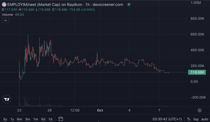Click the TradingView logo badge
The width and height of the screenshot is (210, 122).
7,99
